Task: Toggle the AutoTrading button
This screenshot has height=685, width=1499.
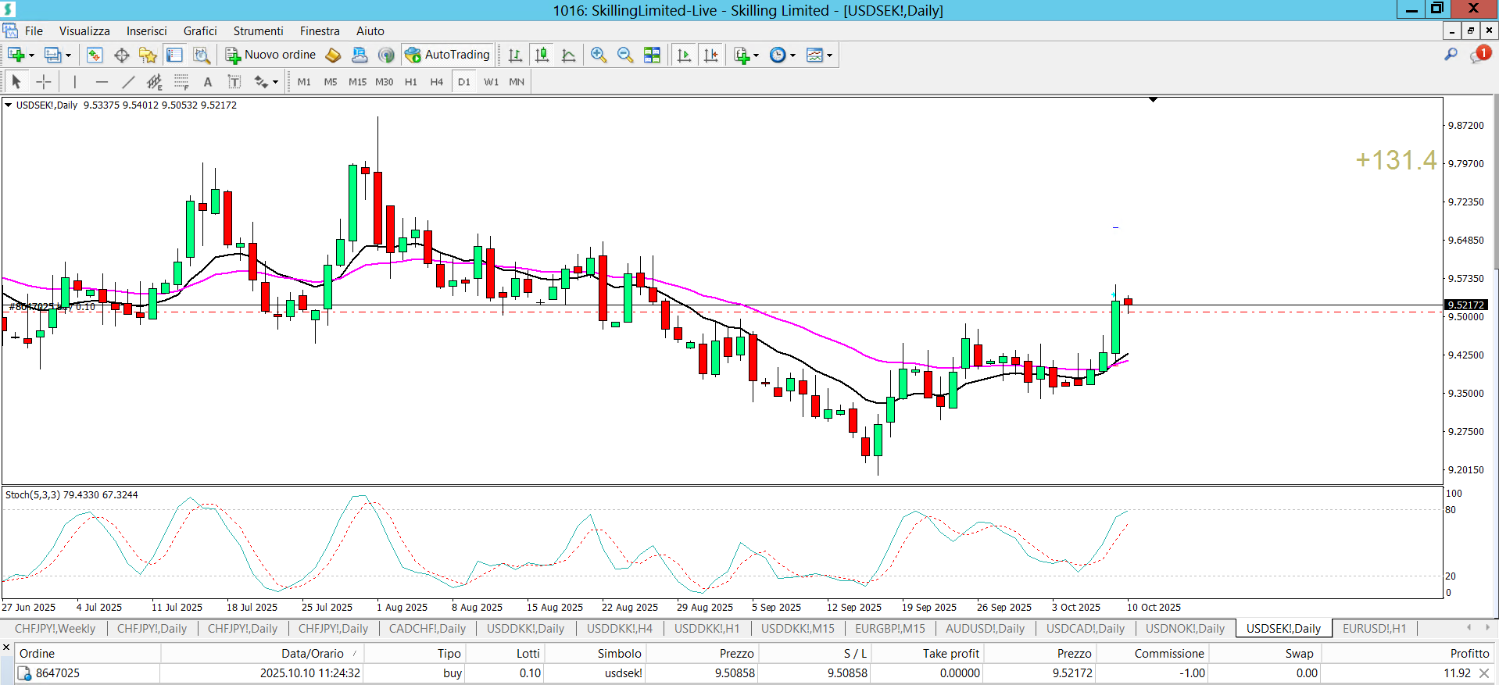Action: [x=448, y=55]
